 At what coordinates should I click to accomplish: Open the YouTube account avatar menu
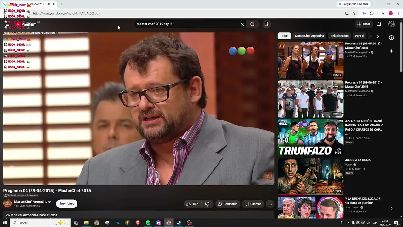pos(391,24)
